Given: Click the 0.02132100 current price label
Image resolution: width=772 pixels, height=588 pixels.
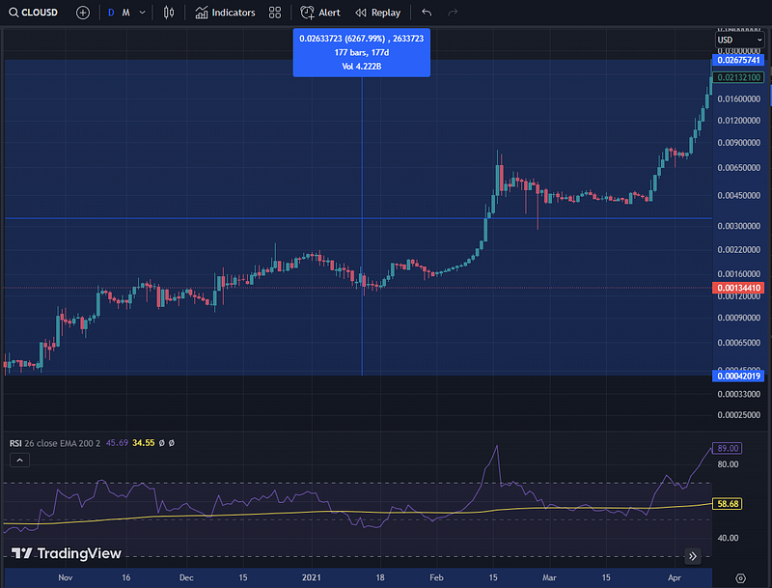Looking at the screenshot, I should [738, 77].
